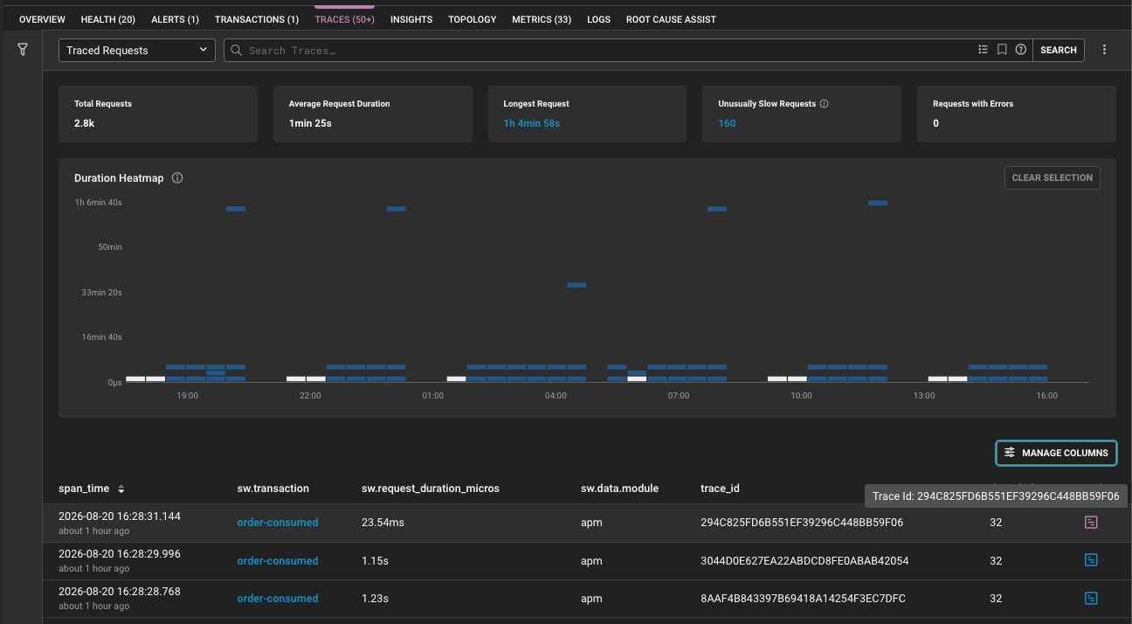Click Duration Heatmap info icon
This screenshot has height=624, width=1132.
[x=177, y=177]
